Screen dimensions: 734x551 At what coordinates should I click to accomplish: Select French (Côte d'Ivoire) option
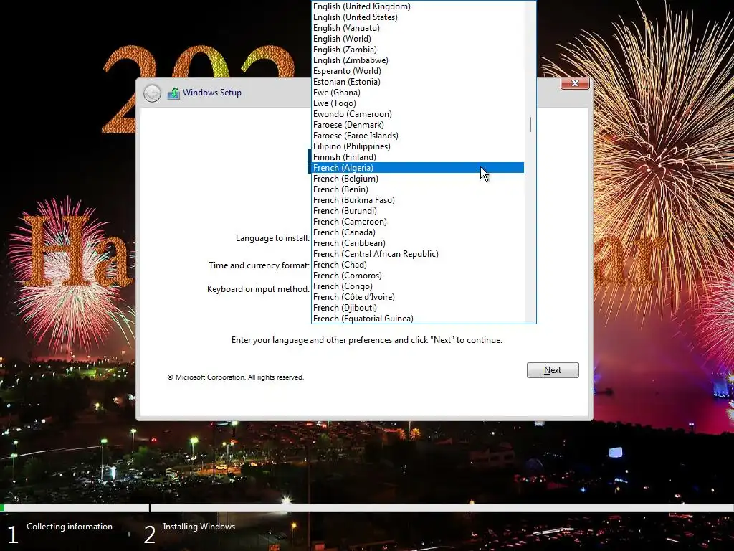(418, 297)
